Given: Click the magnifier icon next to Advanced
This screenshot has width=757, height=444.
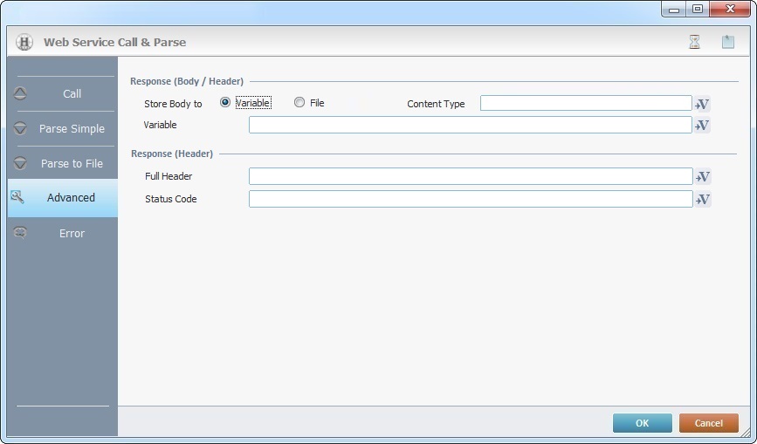Looking at the screenshot, I should tap(17, 197).
